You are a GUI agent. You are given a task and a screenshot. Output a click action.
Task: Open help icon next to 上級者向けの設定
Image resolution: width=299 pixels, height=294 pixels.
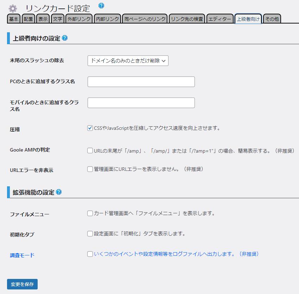point(65,38)
